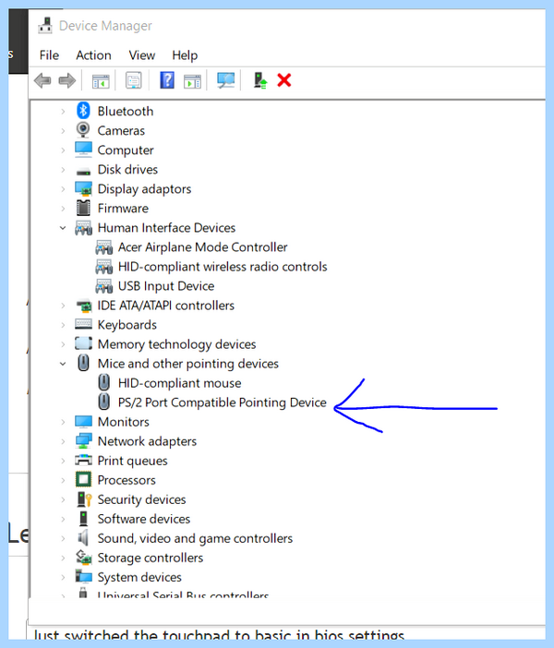Click the Back arrow toolbar icon
554x648 pixels.
pyautogui.click(x=42, y=80)
